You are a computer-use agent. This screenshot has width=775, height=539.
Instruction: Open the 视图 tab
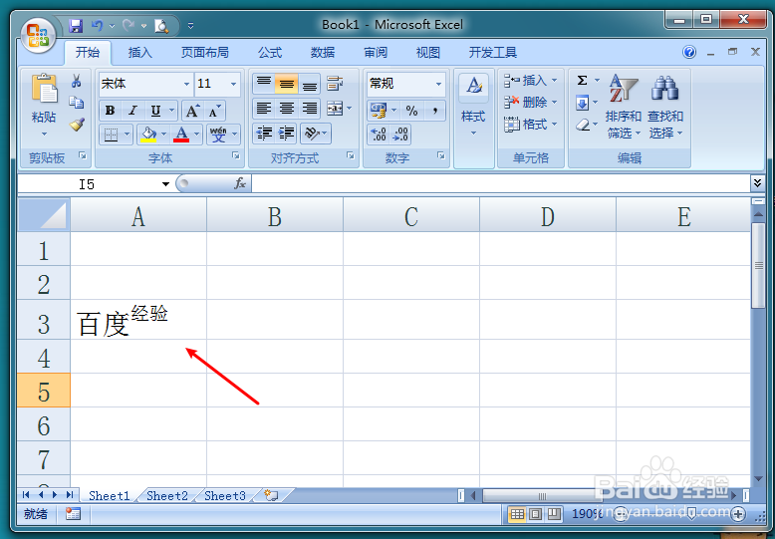click(x=428, y=53)
